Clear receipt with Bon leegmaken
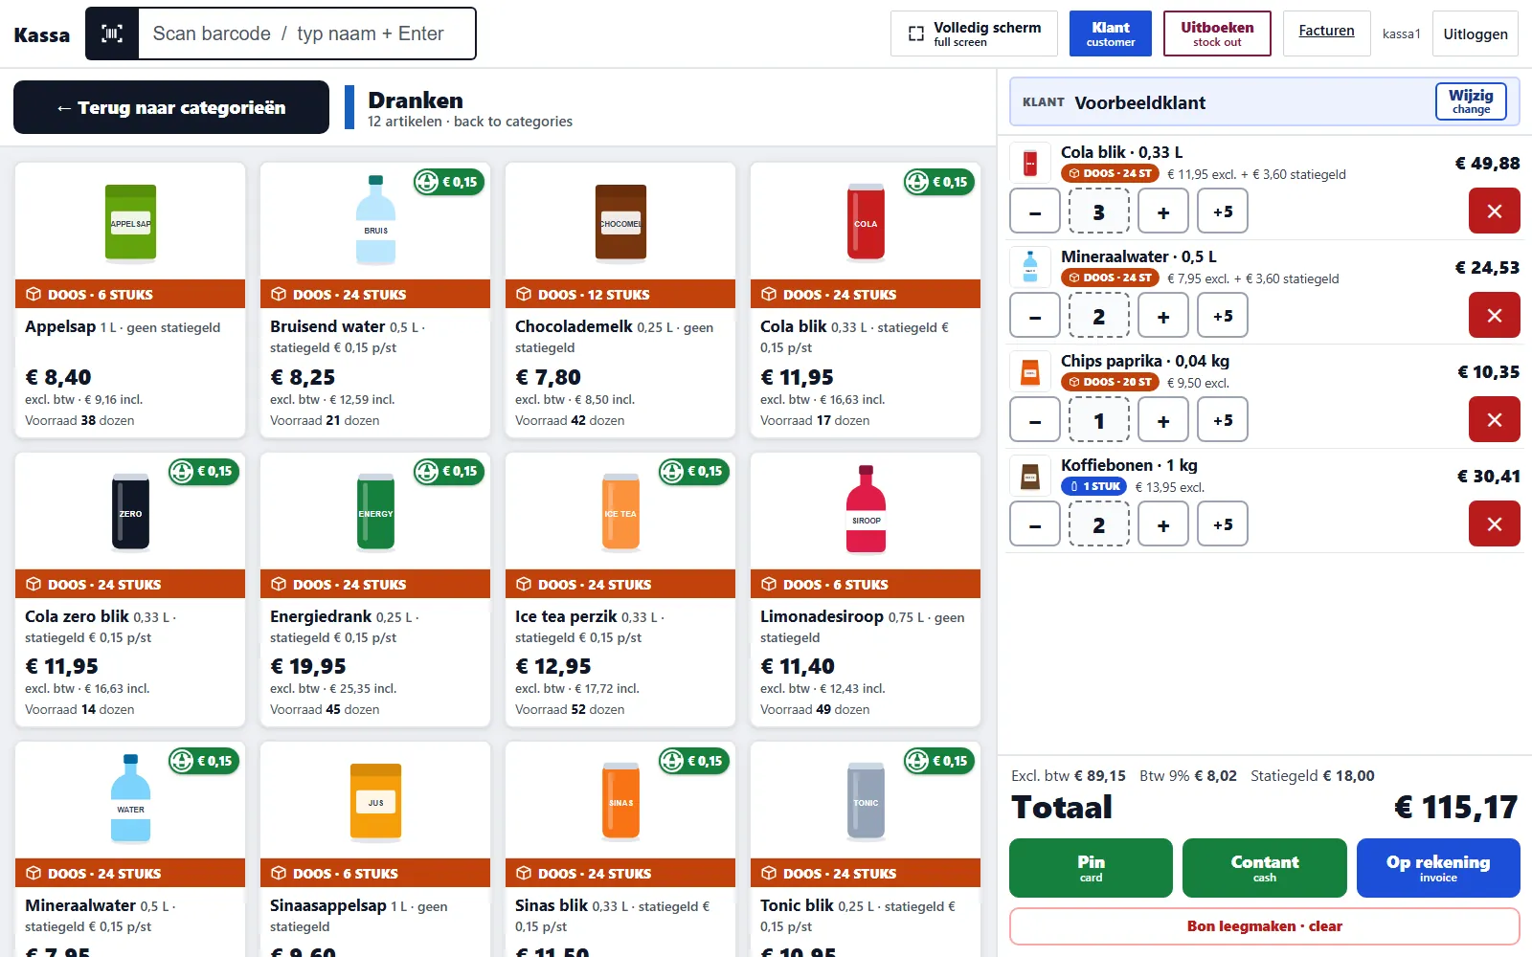Viewport: 1532px width, 957px height. click(x=1265, y=926)
